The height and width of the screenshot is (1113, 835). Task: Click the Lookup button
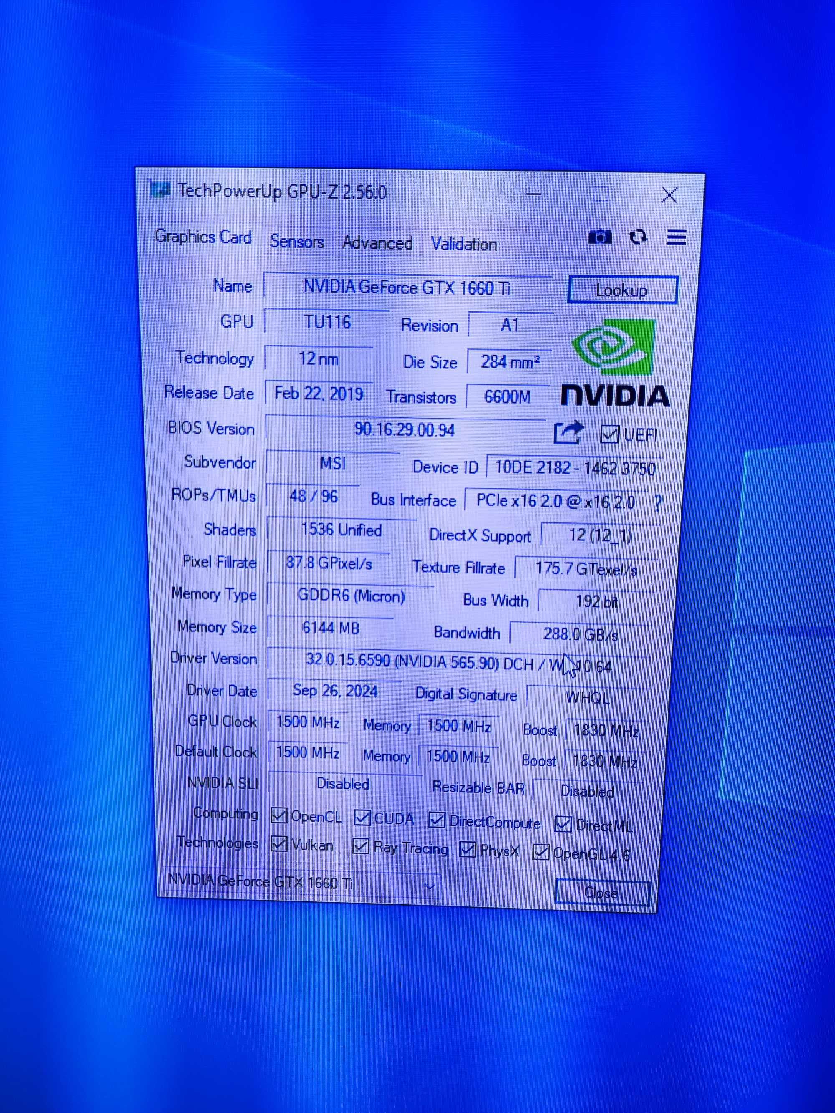point(622,290)
